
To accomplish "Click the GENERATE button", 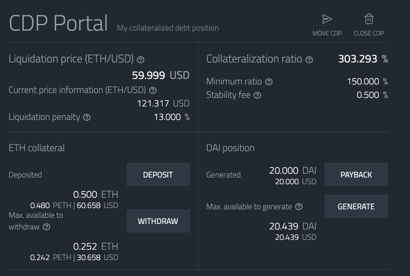I will 356,206.
